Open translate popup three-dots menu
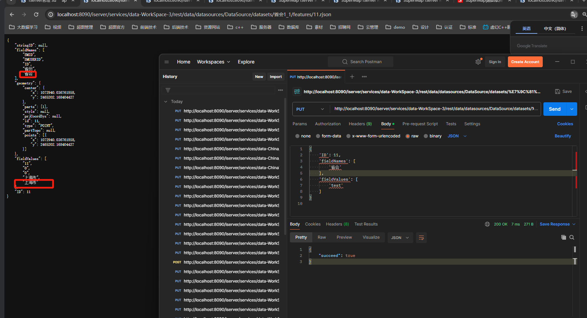This screenshot has height=318, width=587. coord(582,29)
